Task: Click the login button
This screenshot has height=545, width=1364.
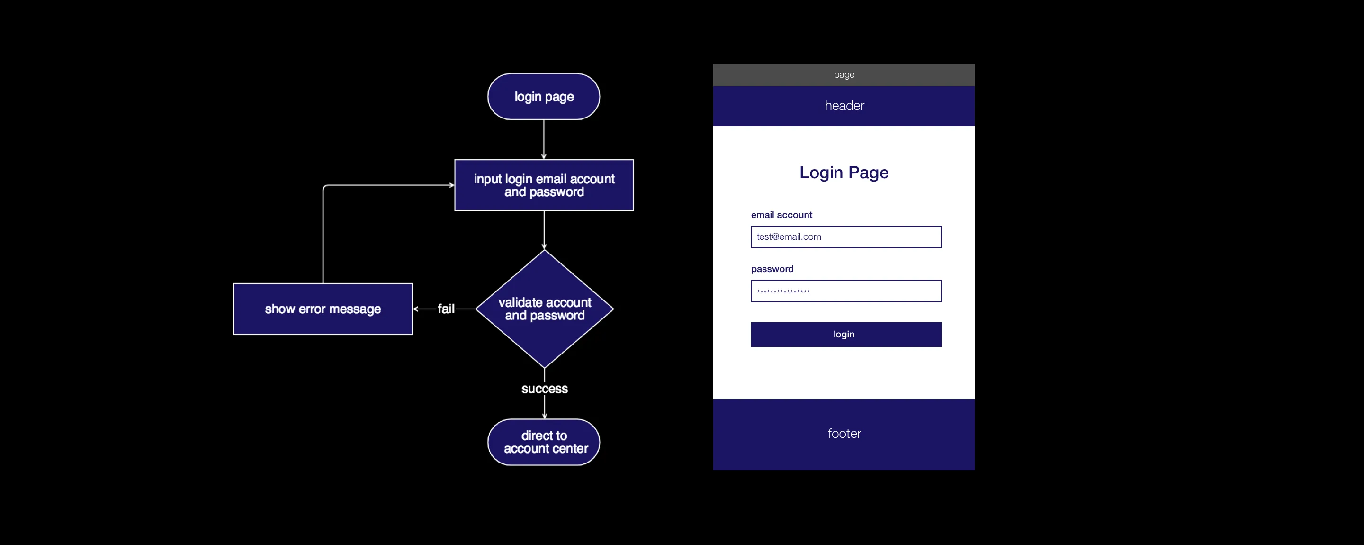Action: tap(844, 334)
